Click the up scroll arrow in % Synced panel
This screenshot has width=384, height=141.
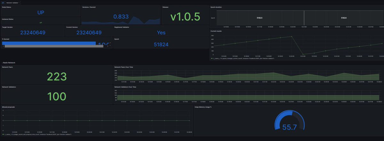pos(110,42)
